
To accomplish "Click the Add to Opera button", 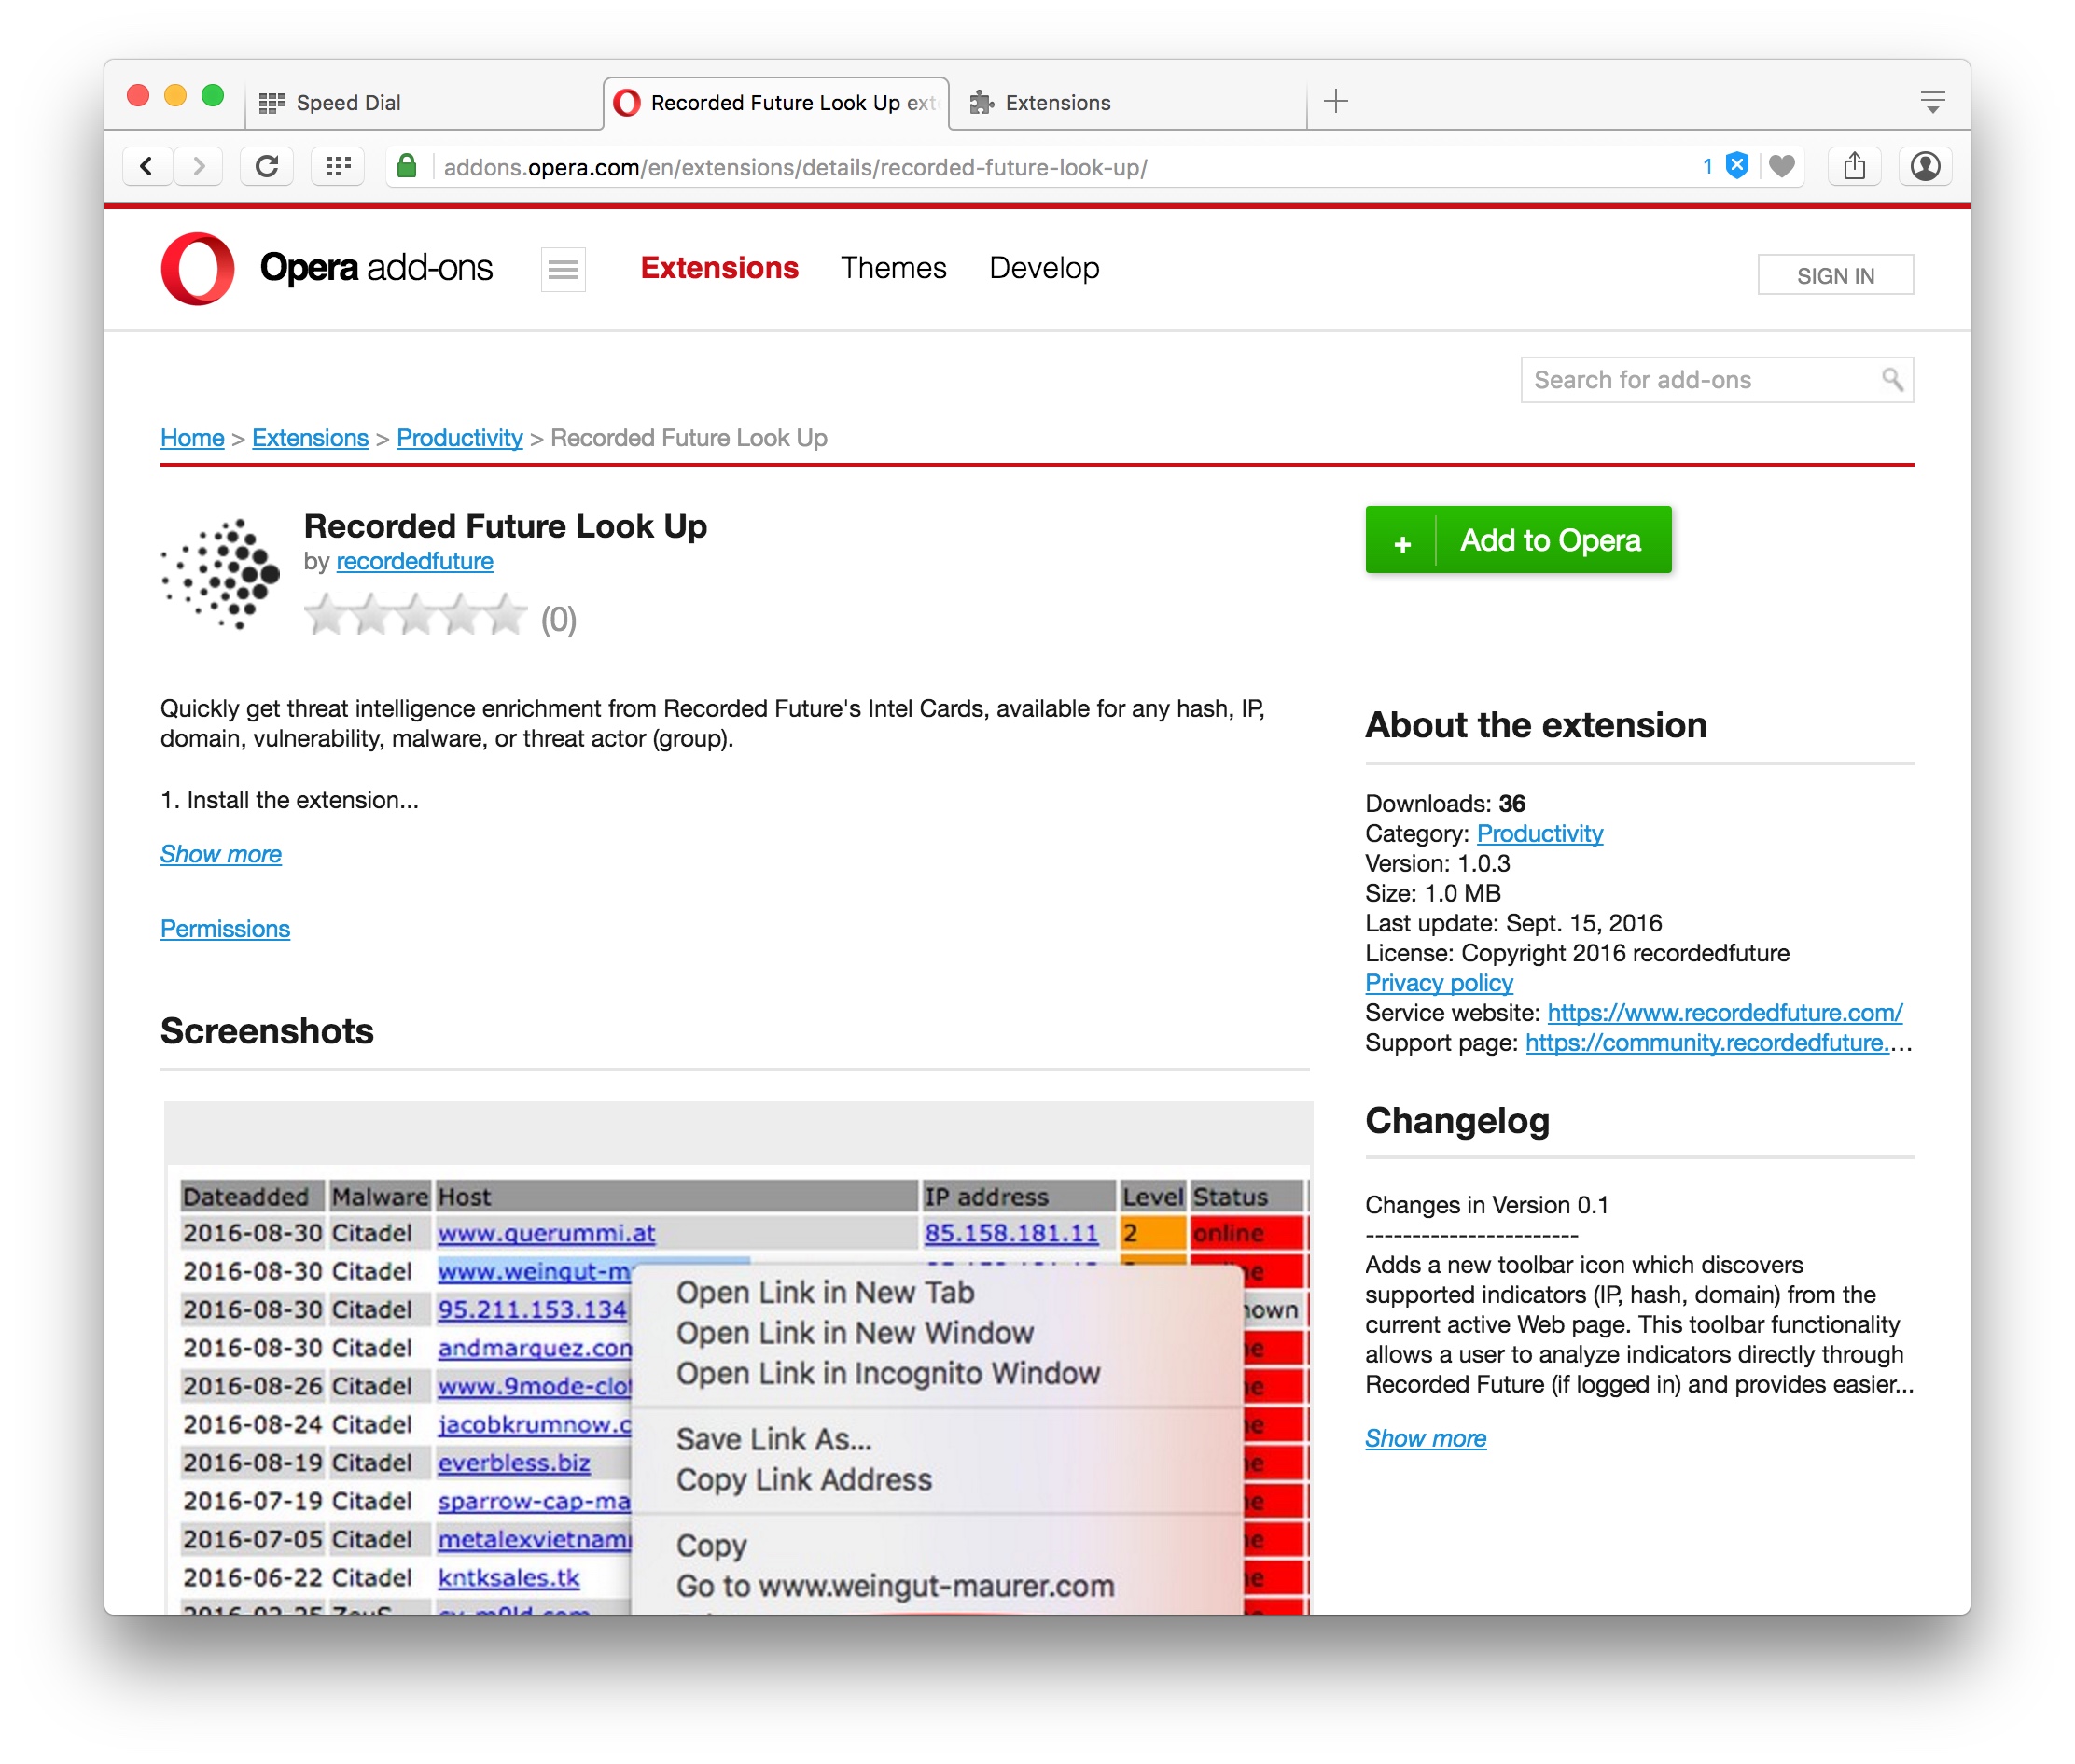I will pos(1517,540).
